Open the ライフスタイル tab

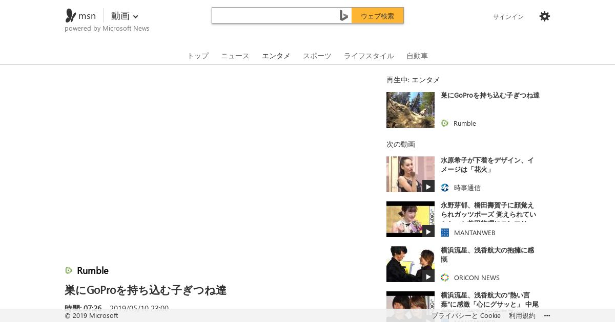click(369, 56)
